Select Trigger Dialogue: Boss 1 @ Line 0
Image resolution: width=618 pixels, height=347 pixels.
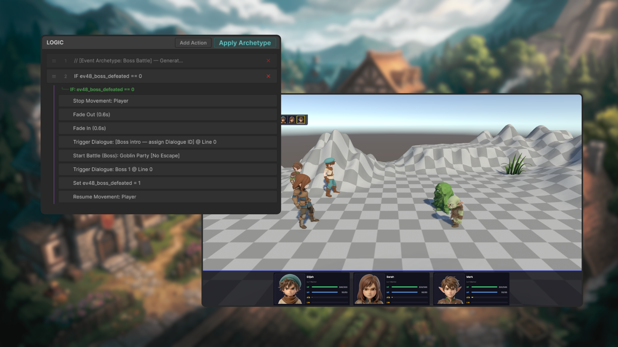(x=168, y=169)
